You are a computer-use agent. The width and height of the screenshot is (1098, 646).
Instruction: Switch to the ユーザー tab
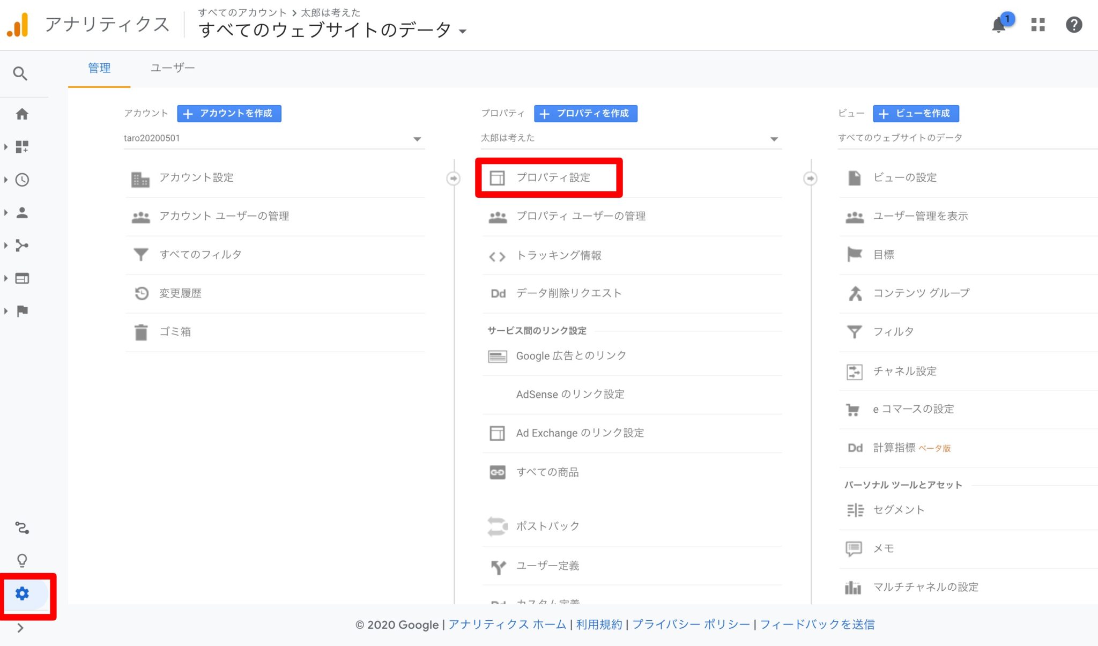pos(172,68)
